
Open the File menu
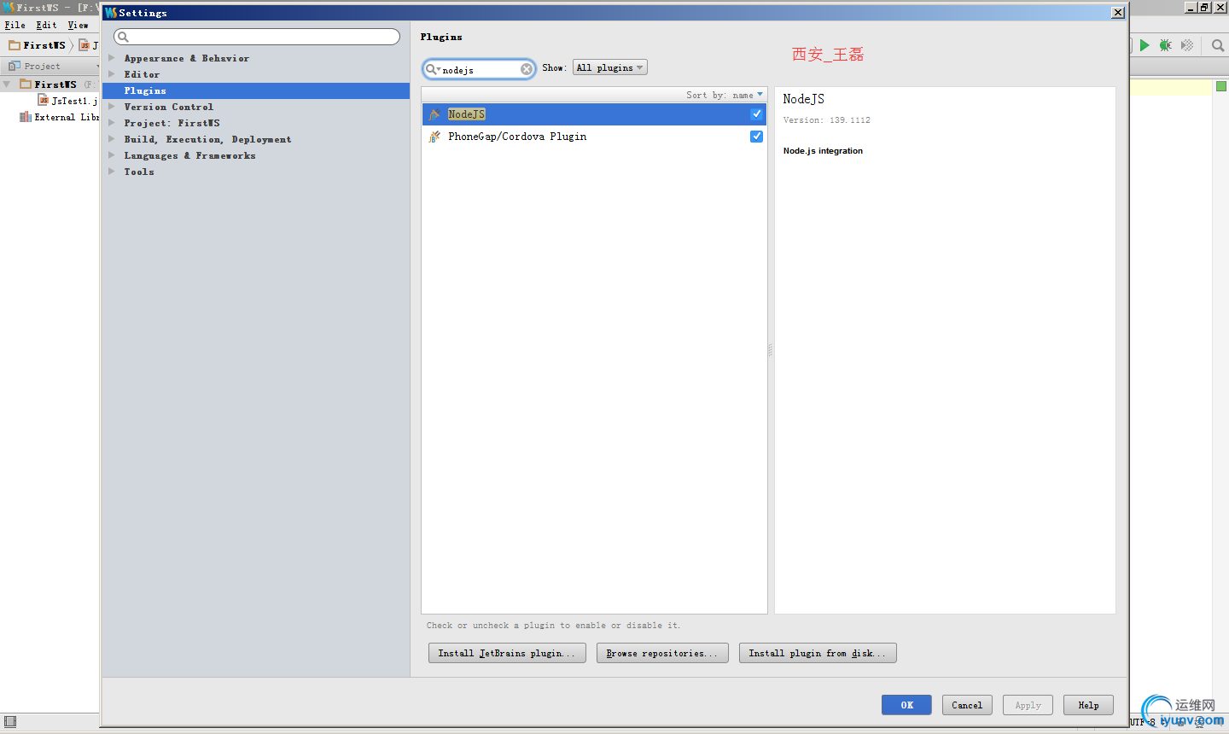(x=15, y=26)
